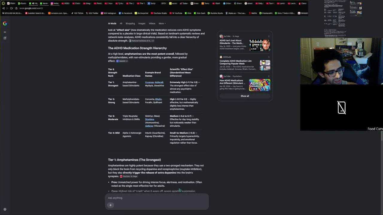The width and height of the screenshot is (383, 215).
Task: Open the 100 TikTok bookmark
Action: 77,13
